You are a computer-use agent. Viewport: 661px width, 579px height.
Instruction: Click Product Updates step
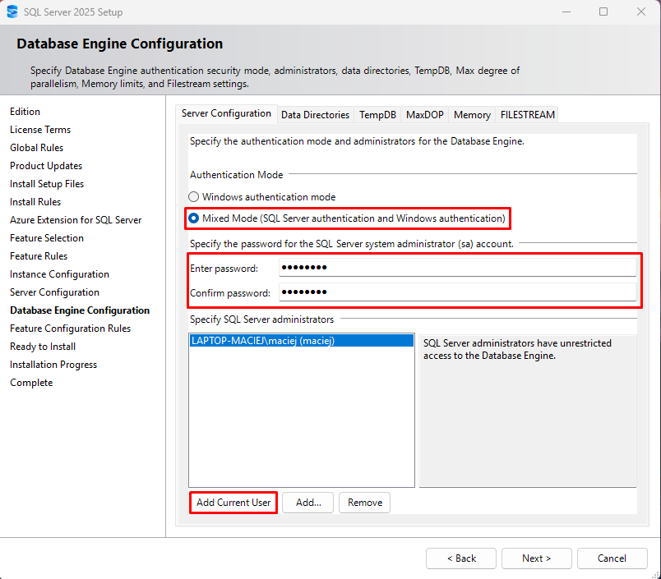(46, 166)
